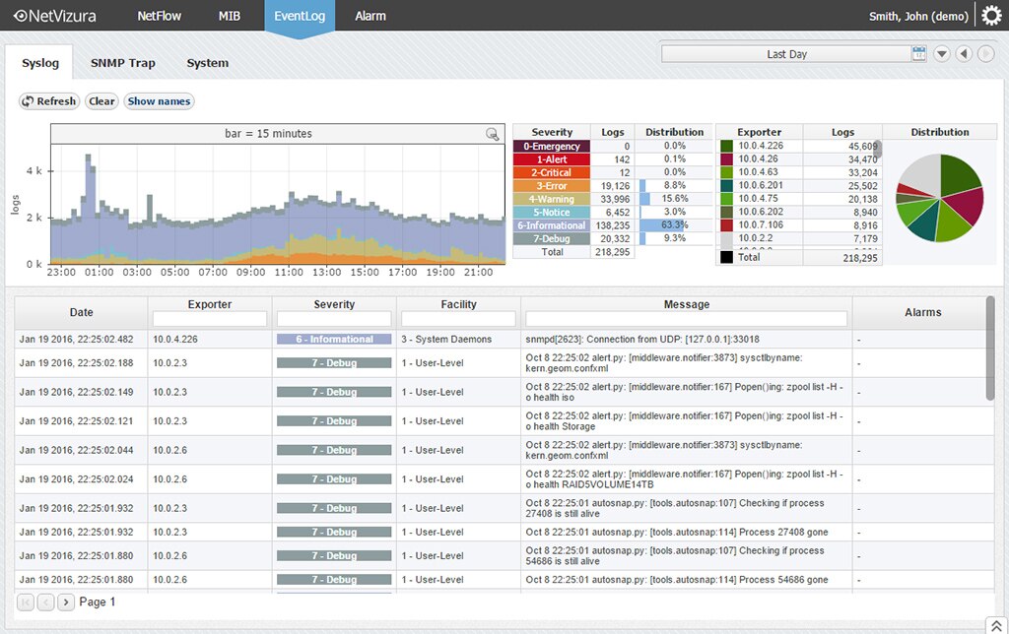Click the Last Day time range field
Image resolution: width=1009 pixels, height=634 pixels.
tap(786, 54)
